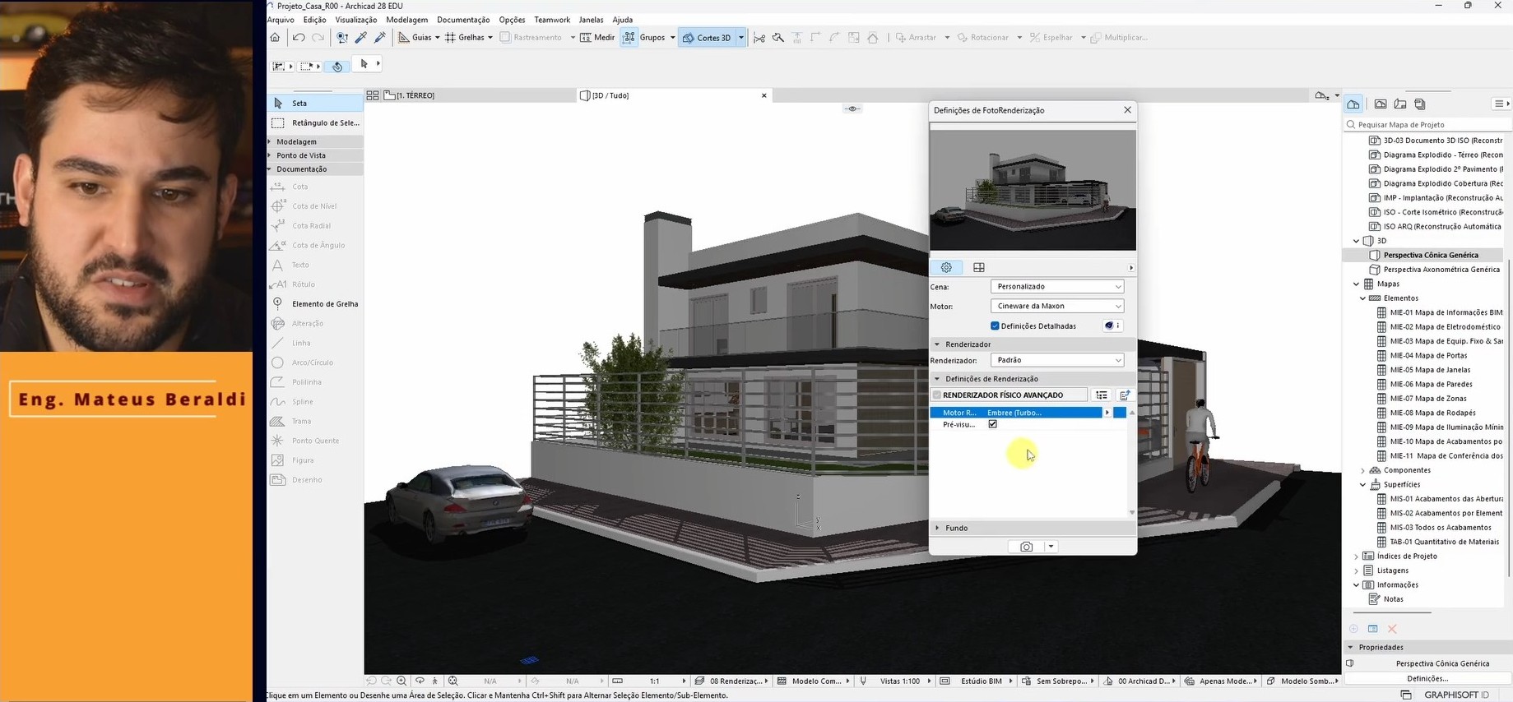Switch to the size tab in render dialog
The image size is (1513, 702).
pyautogui.click(x=979, y=267)
